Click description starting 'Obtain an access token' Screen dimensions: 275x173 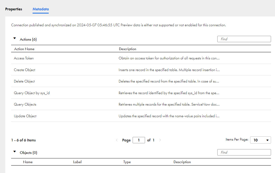(169, 58)
